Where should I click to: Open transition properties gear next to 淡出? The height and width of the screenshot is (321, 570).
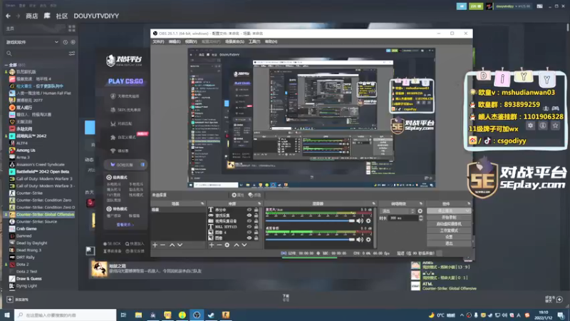[420, 211]
